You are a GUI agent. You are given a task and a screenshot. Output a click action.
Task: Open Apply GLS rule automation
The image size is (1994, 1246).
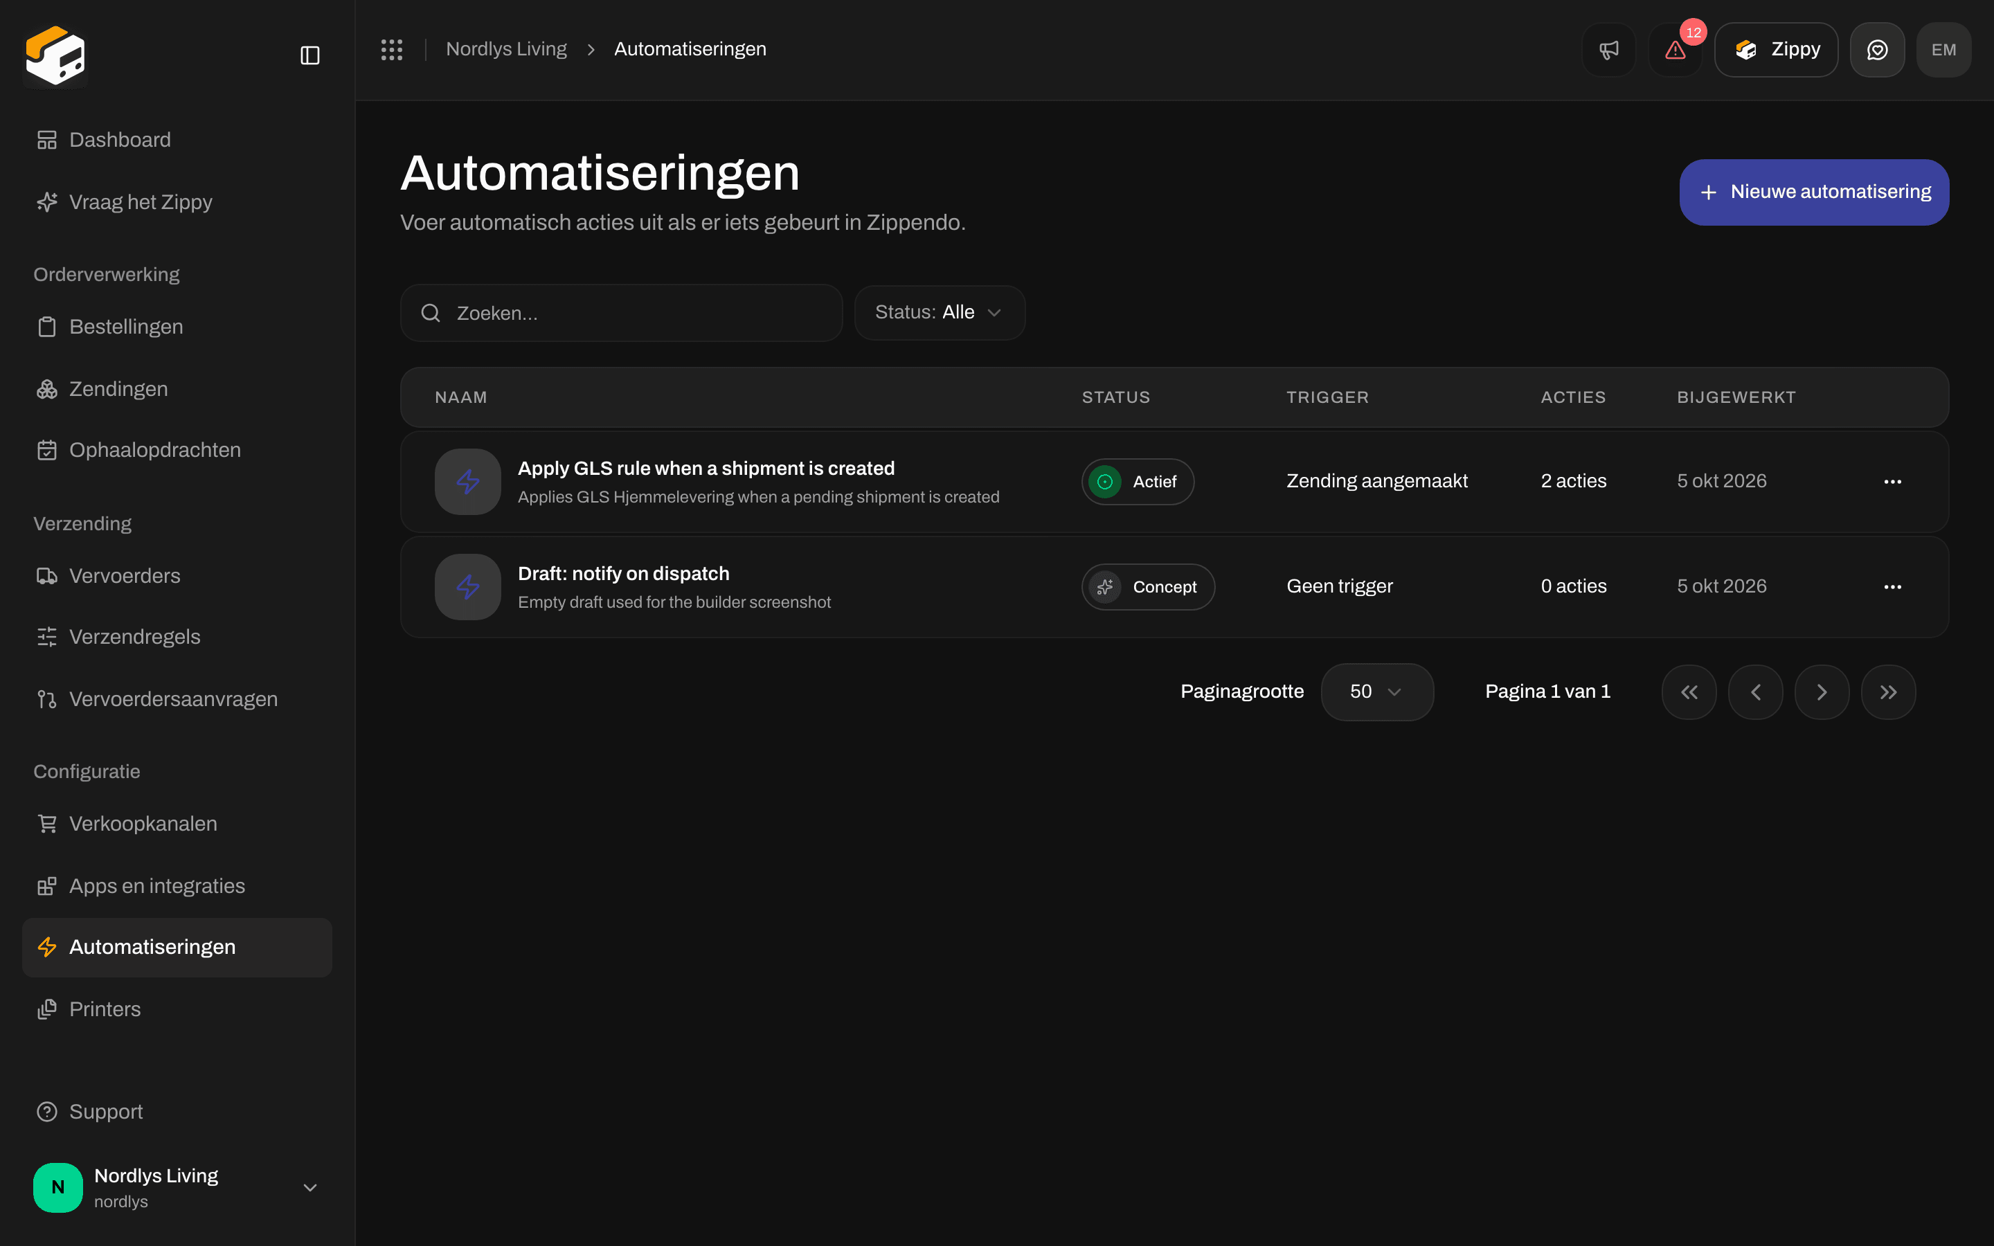click(706, 468)
